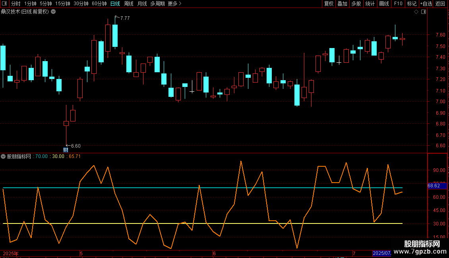The height and width of the screenshot is (258, 449).
Task: Click the 90.00 indicator axis label
Action: pyautogui.click(x=439, y=170)
